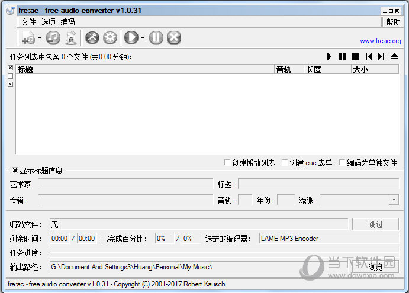This screenshot has height=293, width=409.
Task: Open the 文件 menu
Action: tap(28, 22)
